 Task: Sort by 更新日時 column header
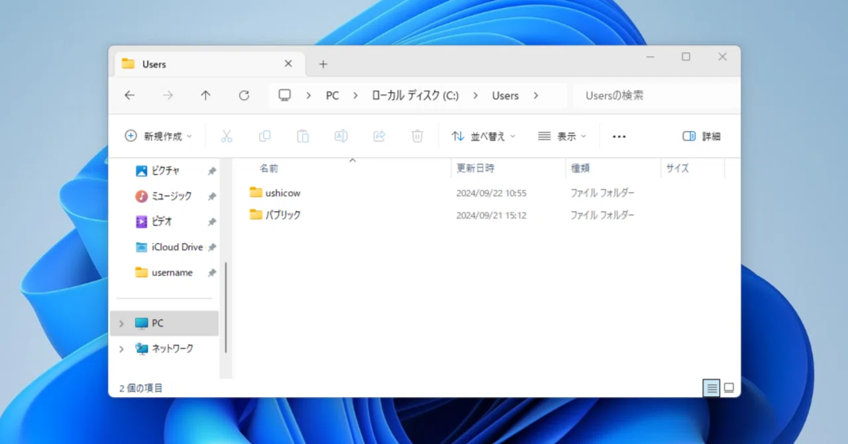(476, 169)
